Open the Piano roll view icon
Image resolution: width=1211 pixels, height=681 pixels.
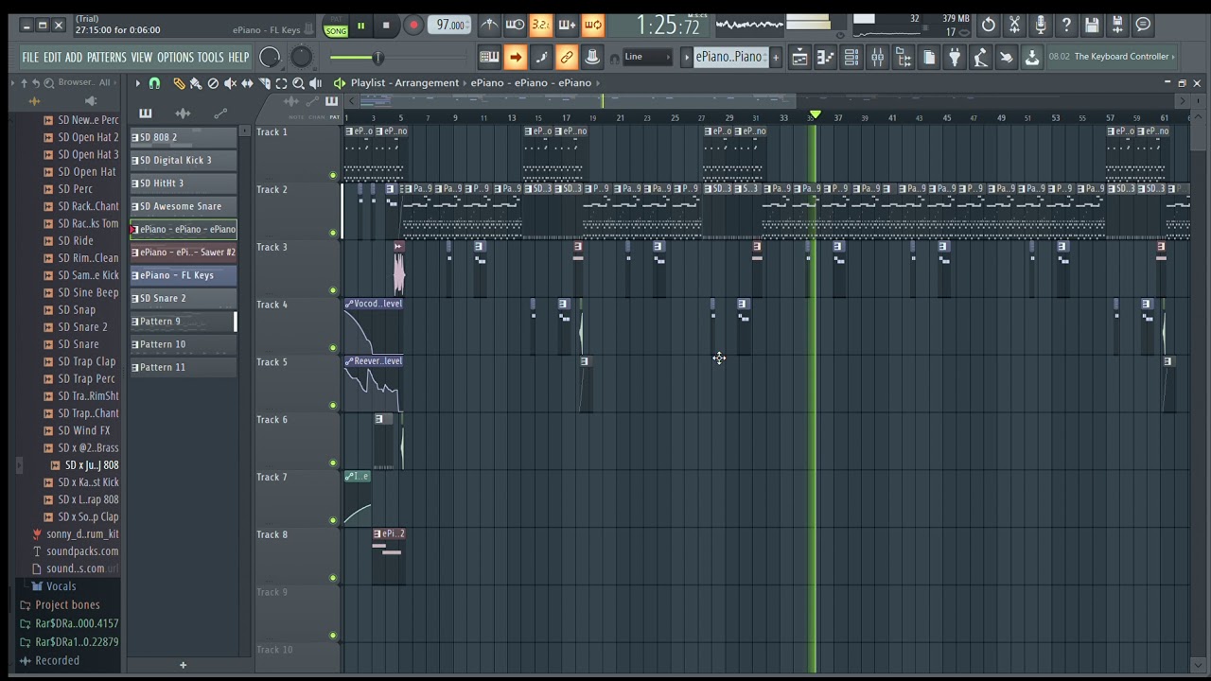pyautogui.click(x=825, y=58)
